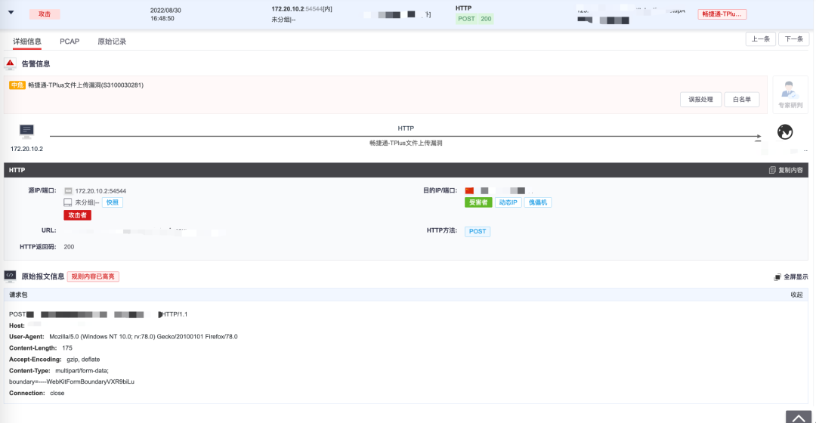The image size is (816, 423).
Task: Add to whitelist with 白名单 button
Action: pos(742,100)
